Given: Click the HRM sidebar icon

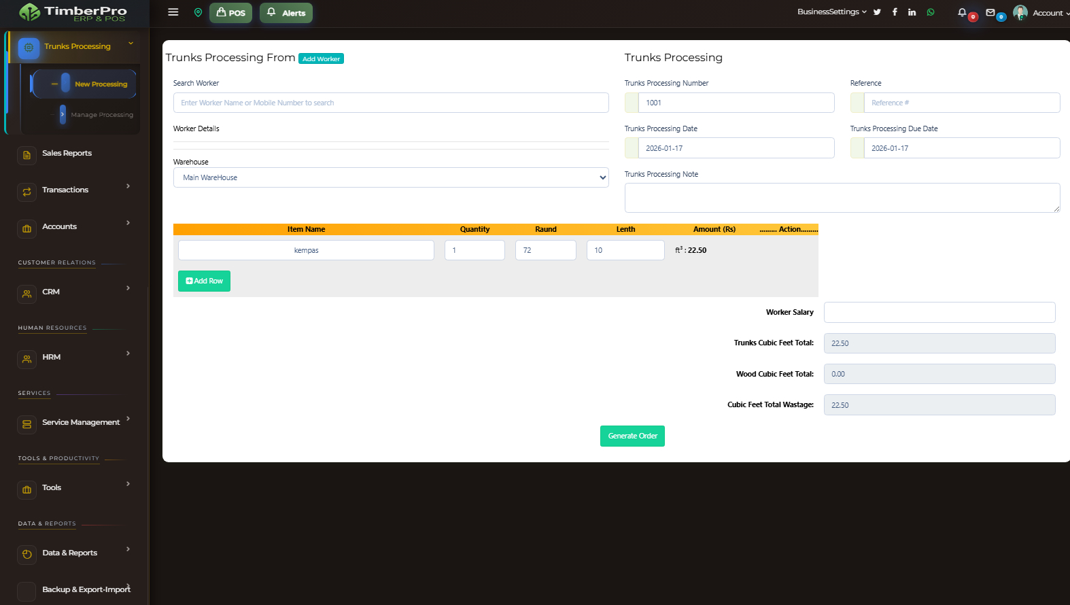Looking at the screenshot, I should click(27, 359).
